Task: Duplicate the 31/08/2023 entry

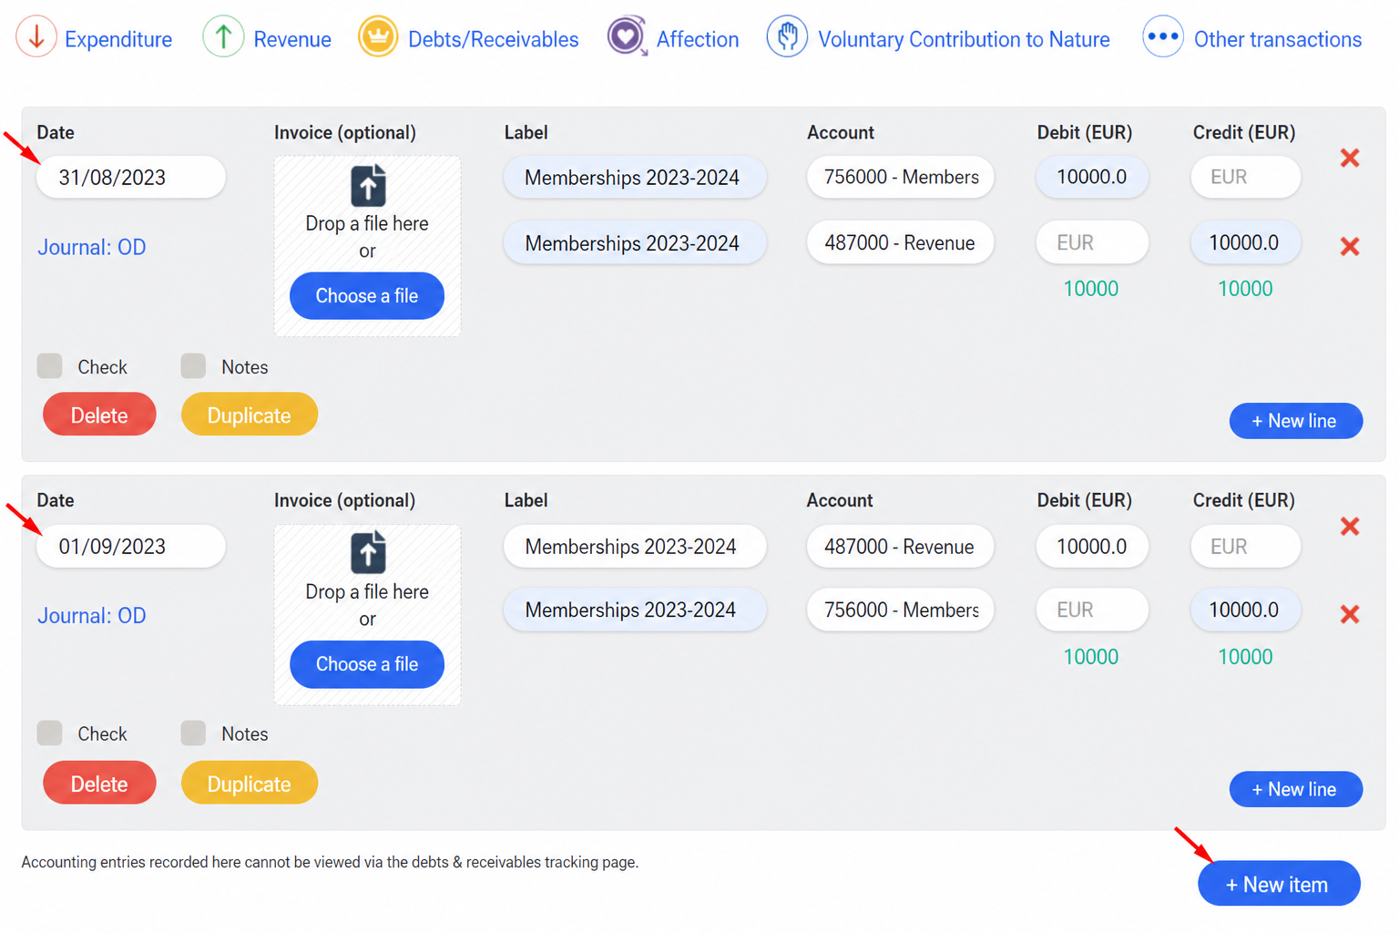Action: [x=250, y=415]
